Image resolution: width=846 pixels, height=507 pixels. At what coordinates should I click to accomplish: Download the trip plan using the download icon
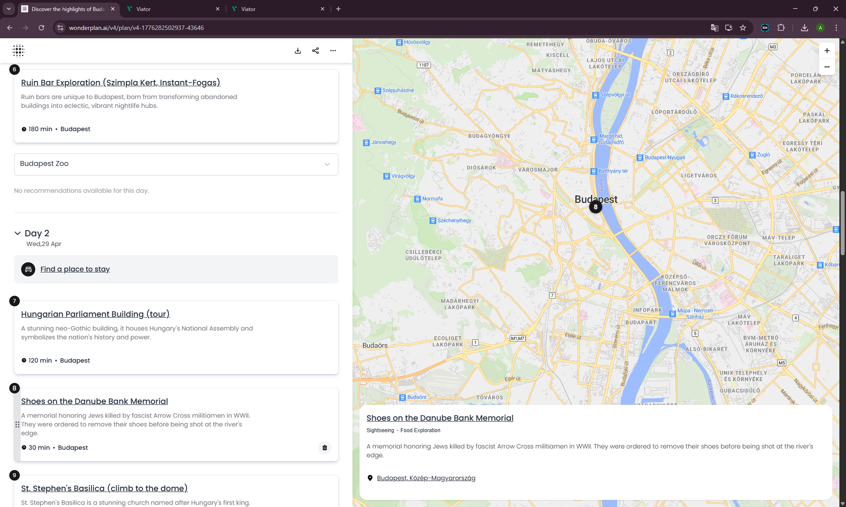[298, 51]
